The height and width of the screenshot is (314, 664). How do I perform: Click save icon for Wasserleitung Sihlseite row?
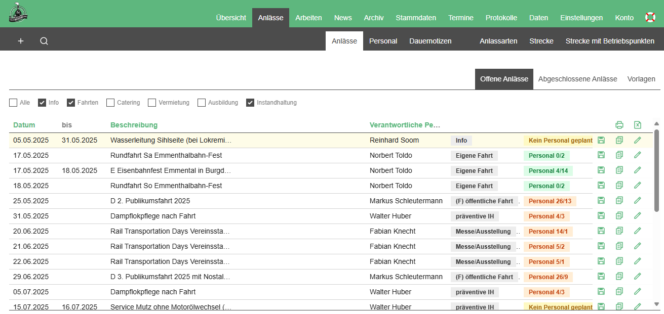601,140
